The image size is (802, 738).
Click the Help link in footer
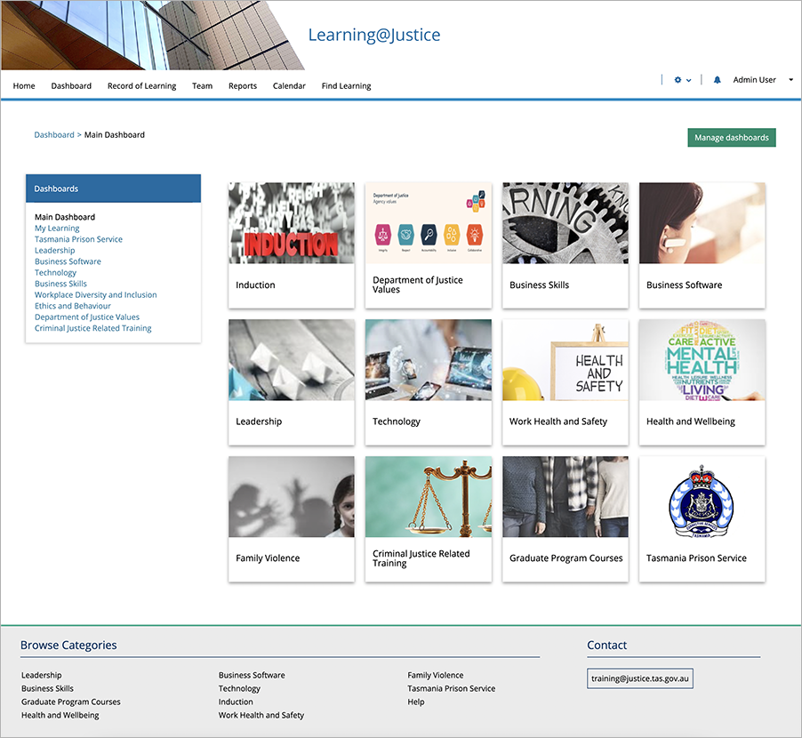click(416, 702)
